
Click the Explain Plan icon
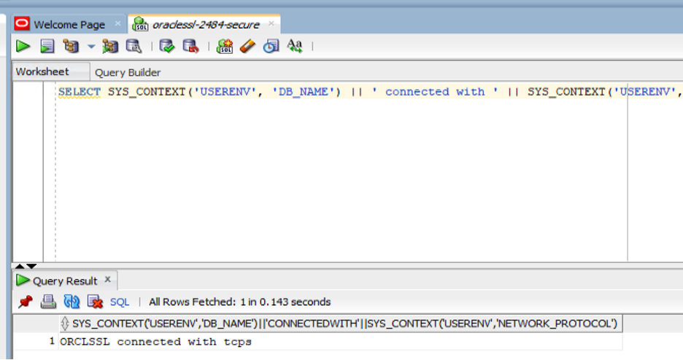point(71,47)
